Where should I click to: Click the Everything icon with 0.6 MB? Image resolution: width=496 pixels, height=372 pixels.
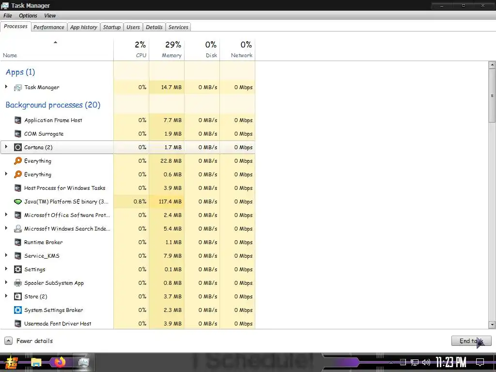(x=18, y=174)
